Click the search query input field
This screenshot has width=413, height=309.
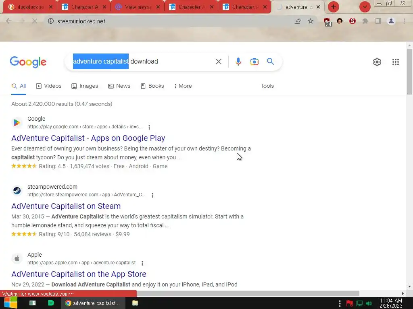point(142,62)
